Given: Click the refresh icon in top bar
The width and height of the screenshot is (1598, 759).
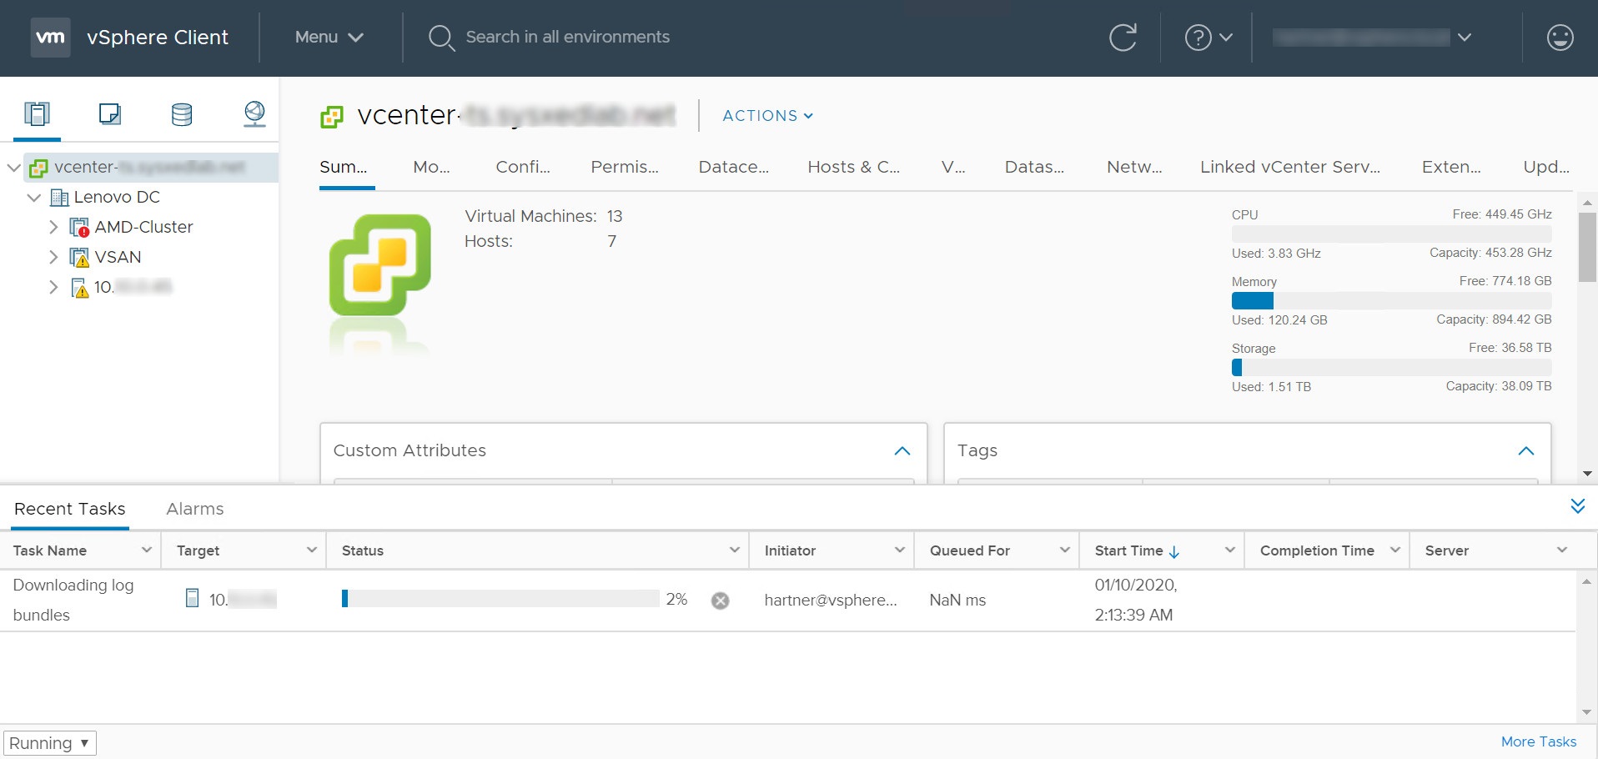Looking at the screenshot, I should pyautogui.click(x=1123, y=38).
